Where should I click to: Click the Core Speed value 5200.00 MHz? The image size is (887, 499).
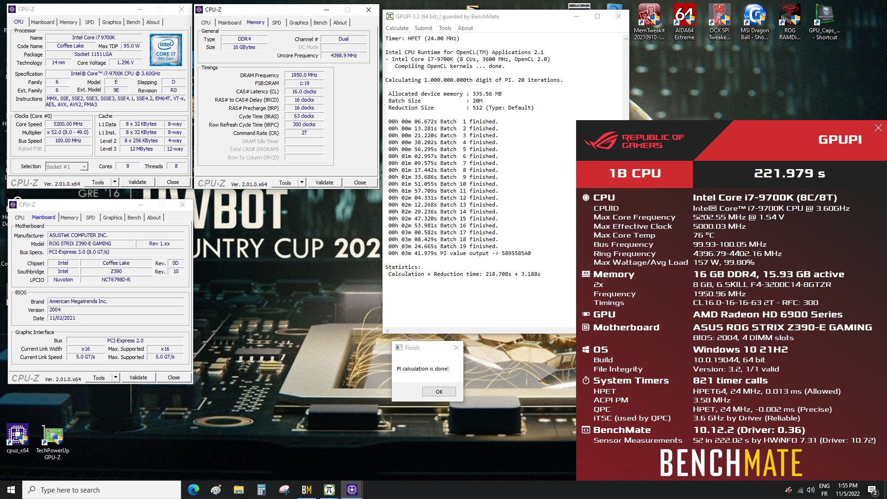pos(68,124)
